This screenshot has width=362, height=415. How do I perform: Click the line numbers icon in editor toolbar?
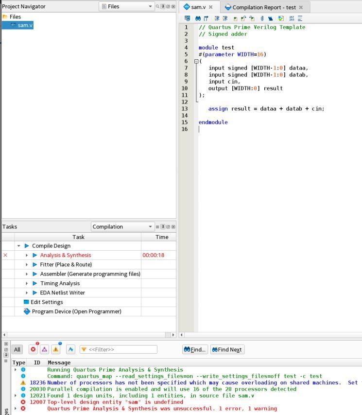click(291, 18)
